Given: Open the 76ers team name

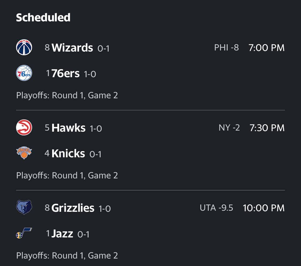Looking at the screenshot, I should (x=66, y=73).
